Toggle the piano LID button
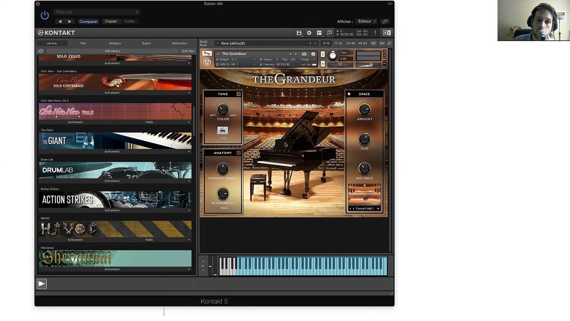This screenshot has height=321, width=570. 223,130
